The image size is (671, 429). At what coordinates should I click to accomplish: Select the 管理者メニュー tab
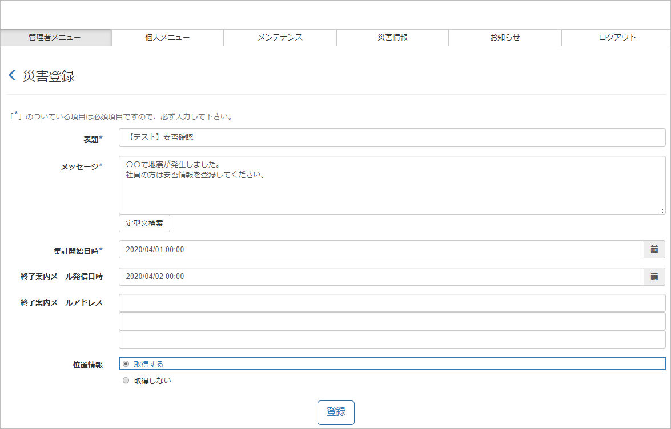[x=55, y=38]
